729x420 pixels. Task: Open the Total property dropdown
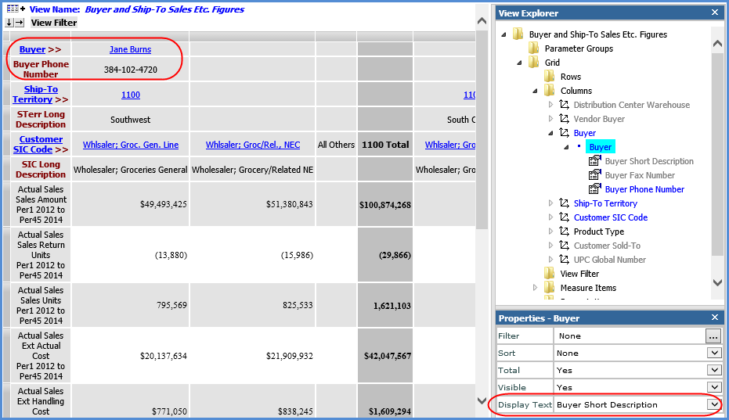pyautogui.click(x=713, y=370)
